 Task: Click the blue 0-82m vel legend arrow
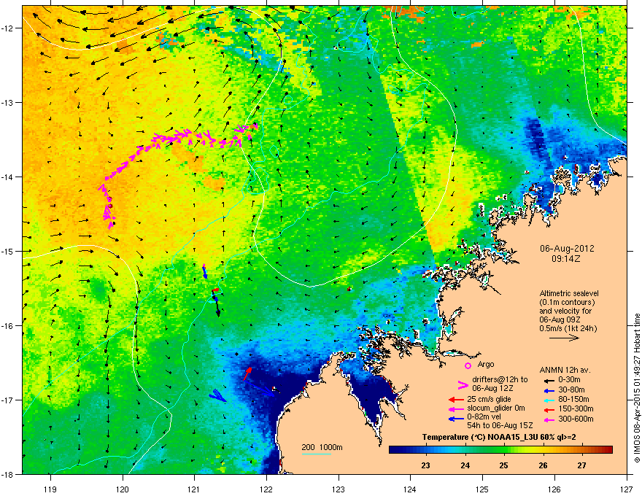click(x=456, y=419)
